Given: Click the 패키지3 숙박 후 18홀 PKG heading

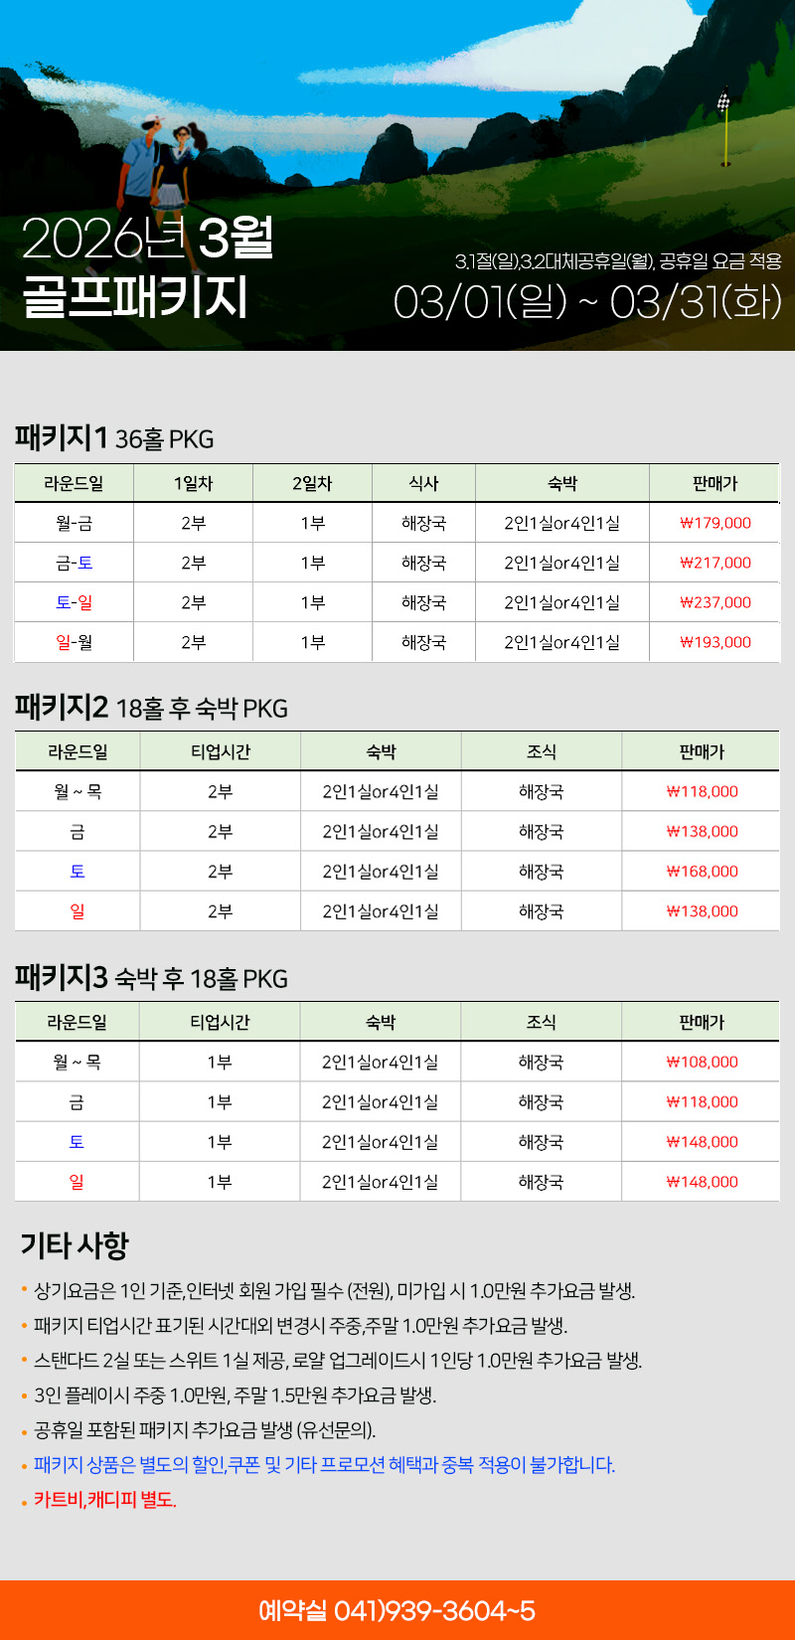Looking at the screenshot, I should 151,978.
